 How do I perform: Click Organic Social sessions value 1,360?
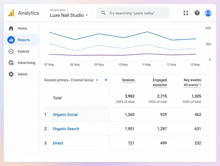[130, 115]
